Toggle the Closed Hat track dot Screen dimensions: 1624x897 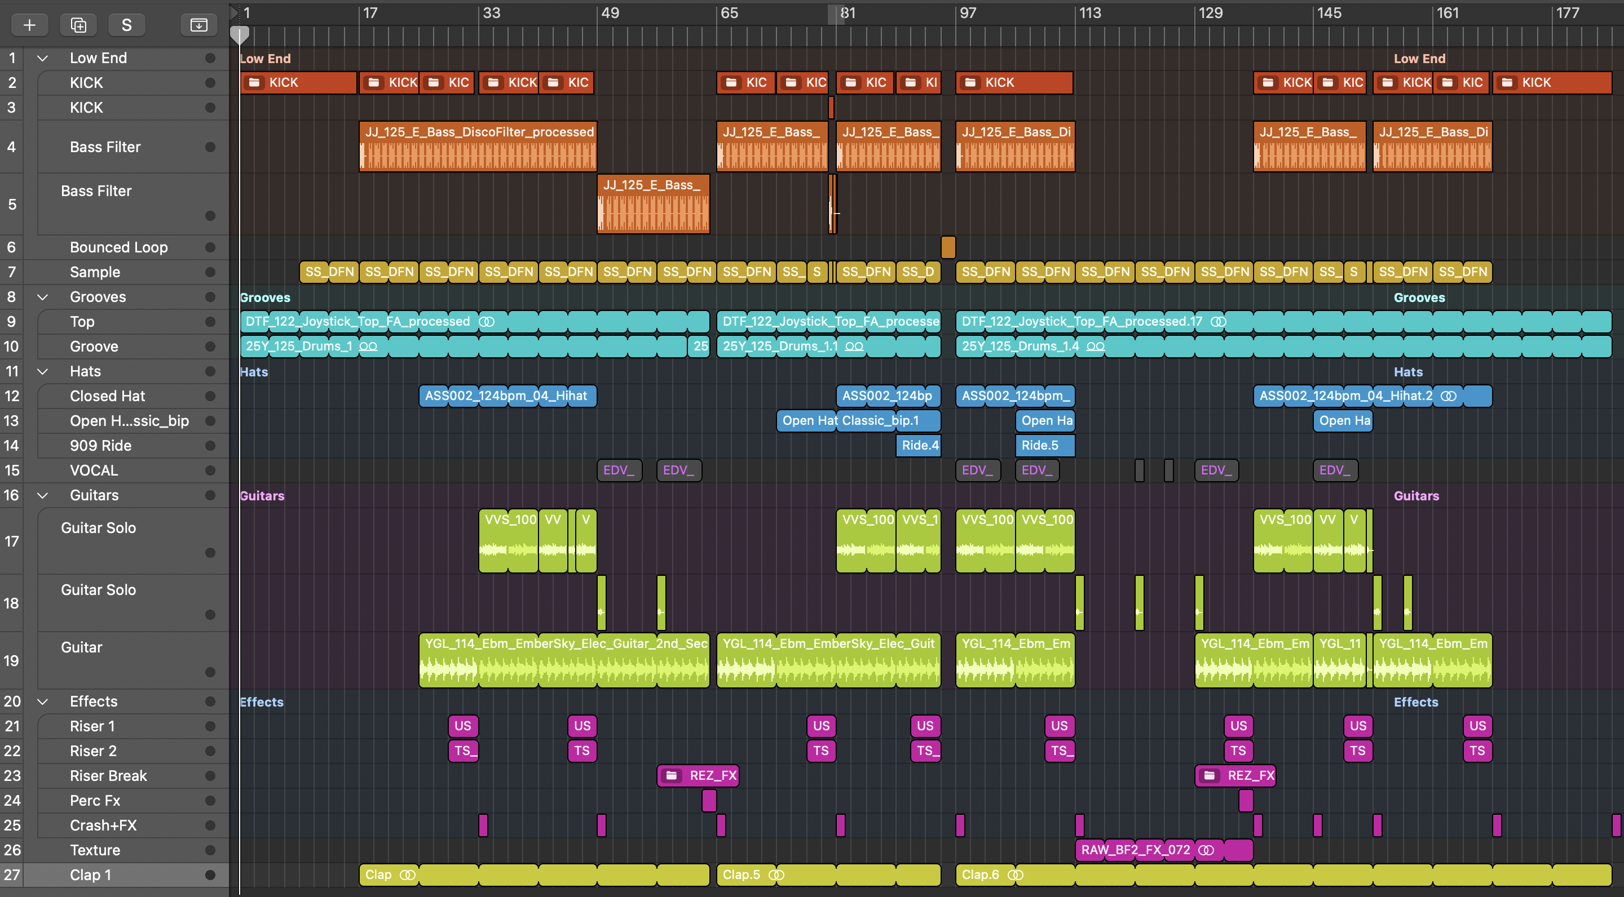pos(210,396)
